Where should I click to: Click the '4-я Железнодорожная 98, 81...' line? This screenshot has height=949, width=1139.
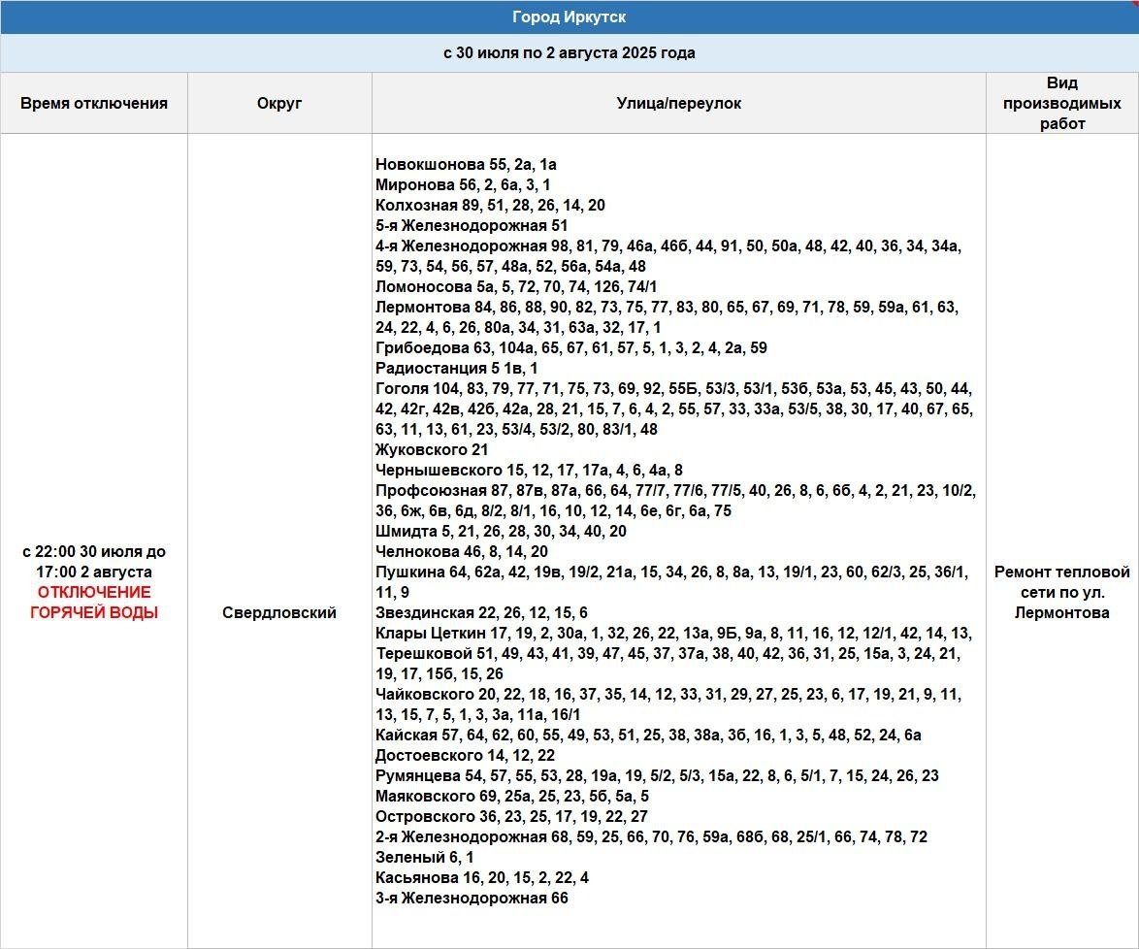668,256
